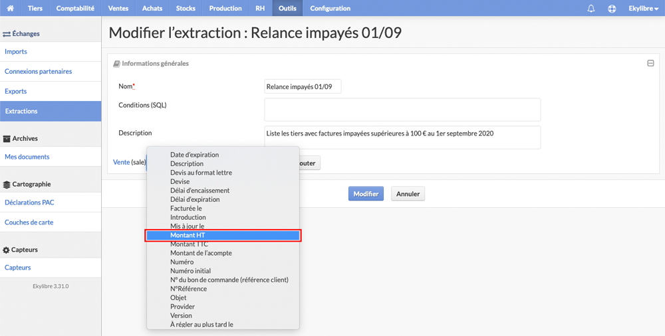The image size is (665, 336).
Task: Open the Ekylibre user dropdown
Action: (643, 8)
